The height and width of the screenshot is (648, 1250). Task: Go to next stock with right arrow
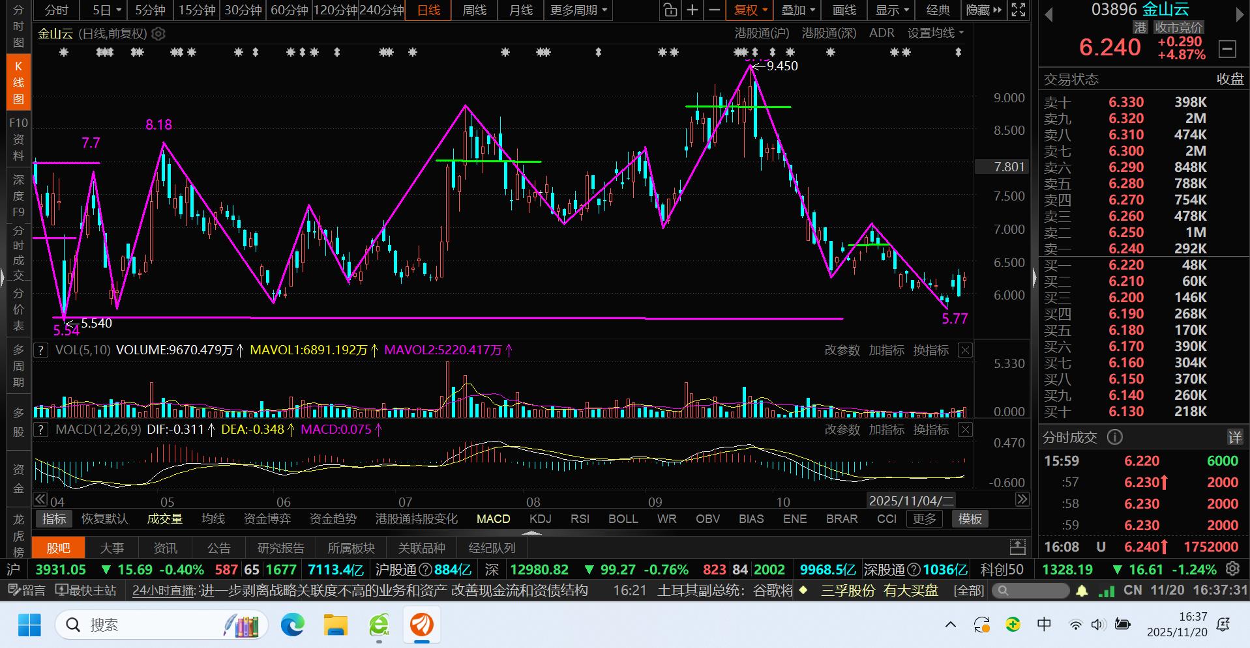(x=1240, y=15)
